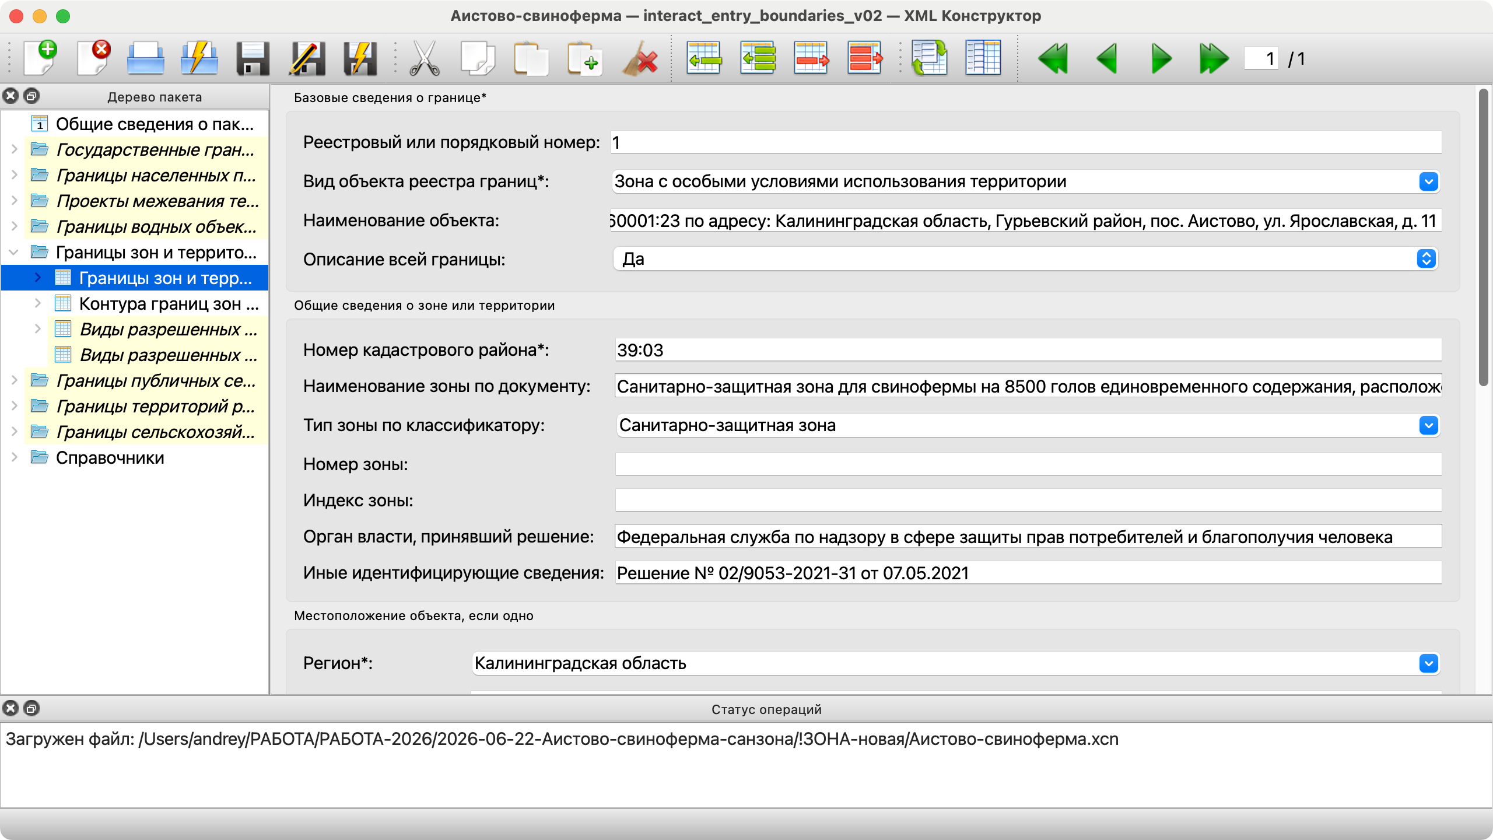This screenshot has height=840, width=1493.
Task: Click the save-as floppy with pencil icon
Action: [307, 58]
